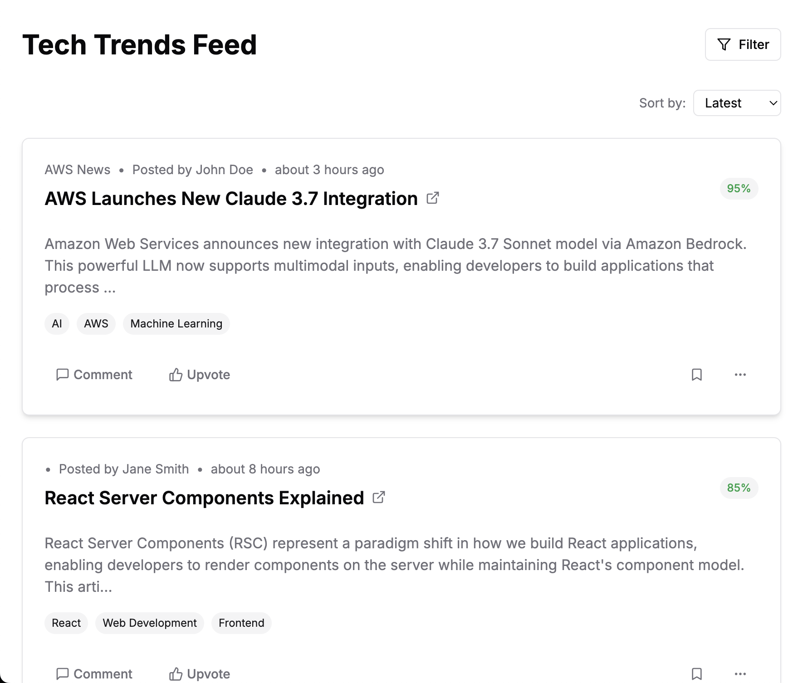Open the React Server Components Explained title
793x683 pixels.
tap(204, 498)
